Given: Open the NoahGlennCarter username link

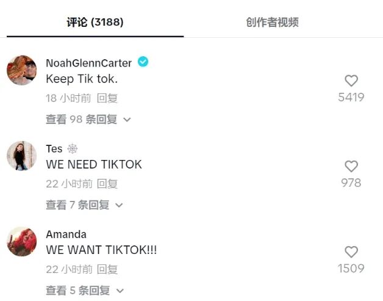Looking at the screenshot, I should (x=88, y=63).
